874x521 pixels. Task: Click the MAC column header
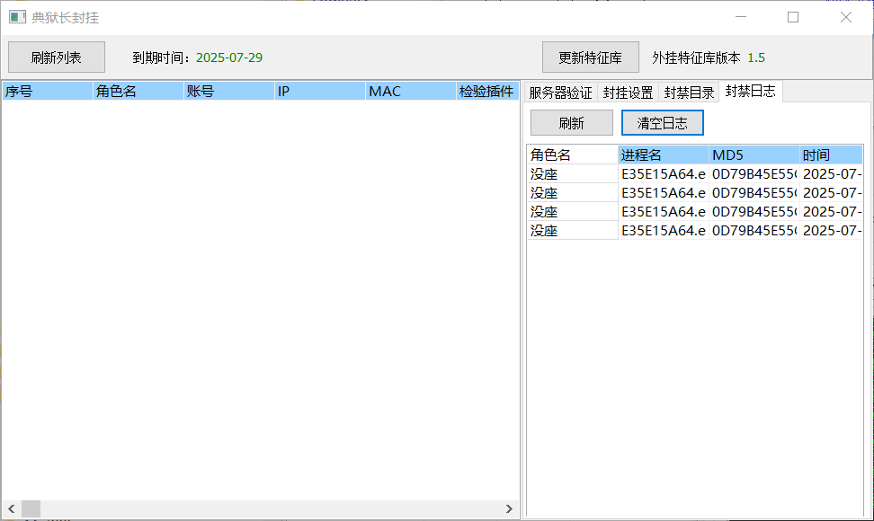(x=410, y=91)
